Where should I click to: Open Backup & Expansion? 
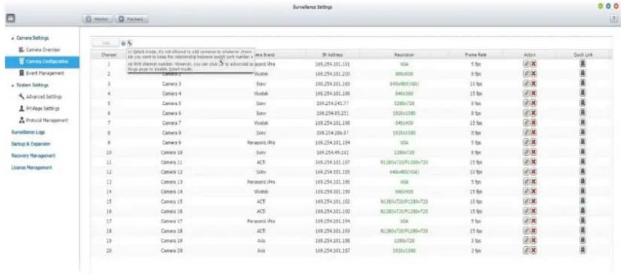[x=31, y=143]
